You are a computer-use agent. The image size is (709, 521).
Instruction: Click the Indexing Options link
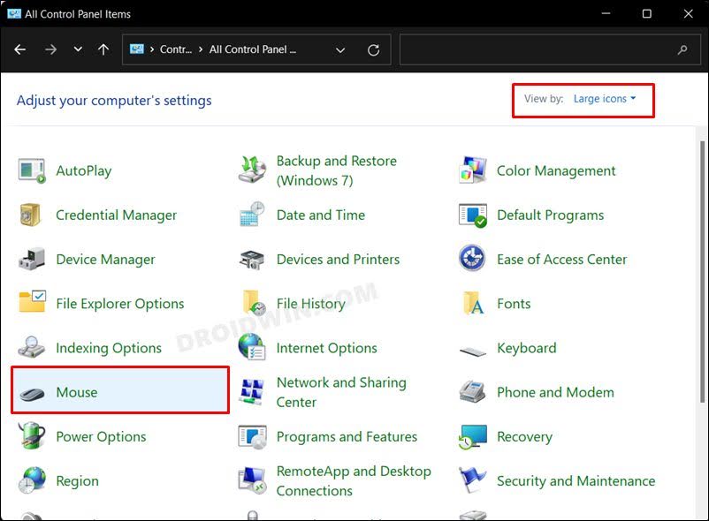pos(109,348)
